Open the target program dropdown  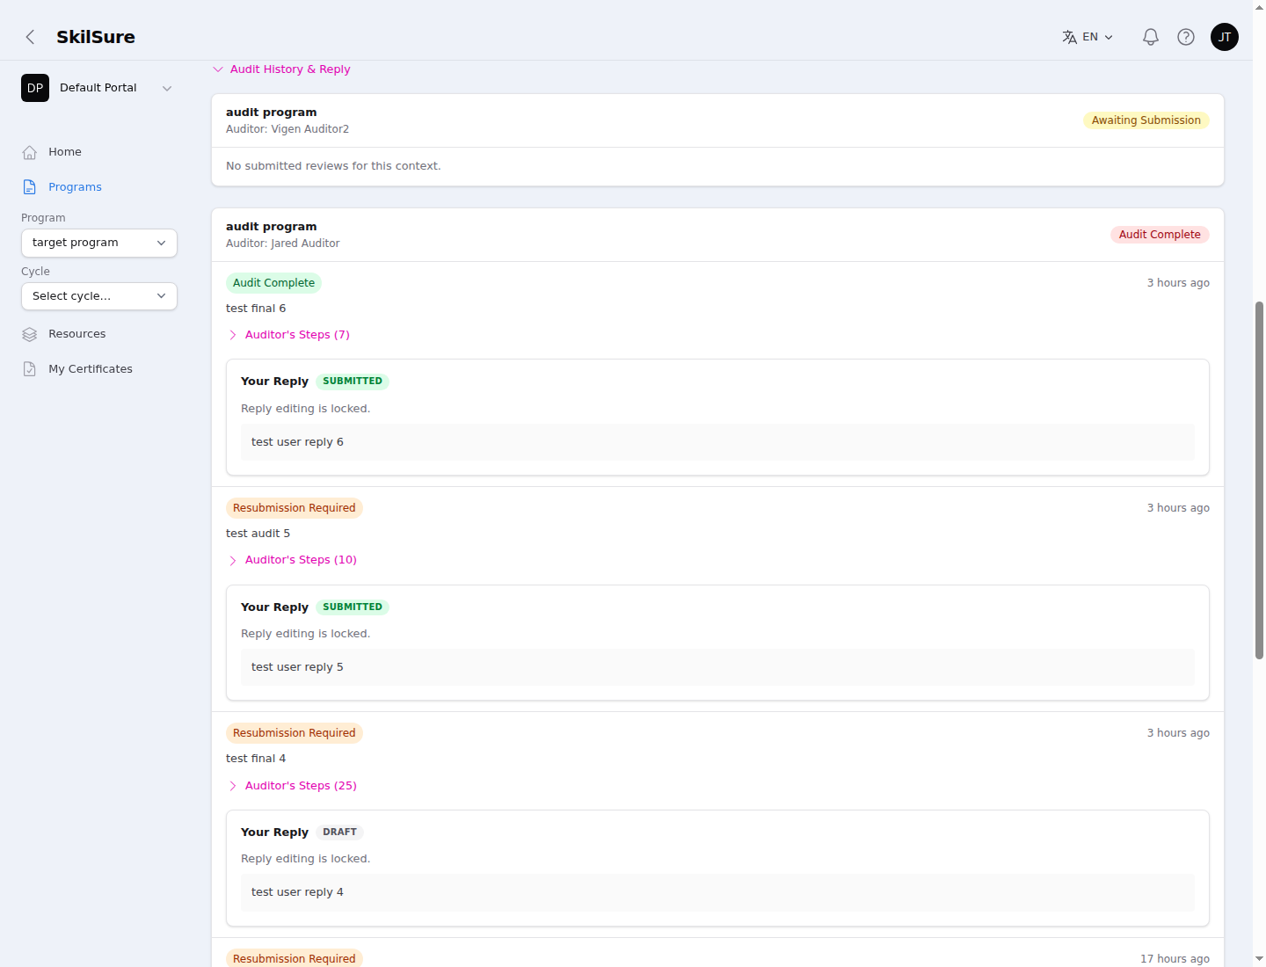click(99, 243)
